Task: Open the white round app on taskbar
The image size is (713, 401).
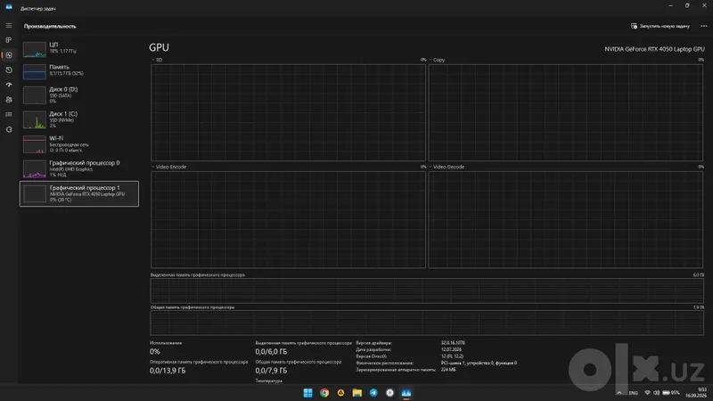Action: coord(389,393)
